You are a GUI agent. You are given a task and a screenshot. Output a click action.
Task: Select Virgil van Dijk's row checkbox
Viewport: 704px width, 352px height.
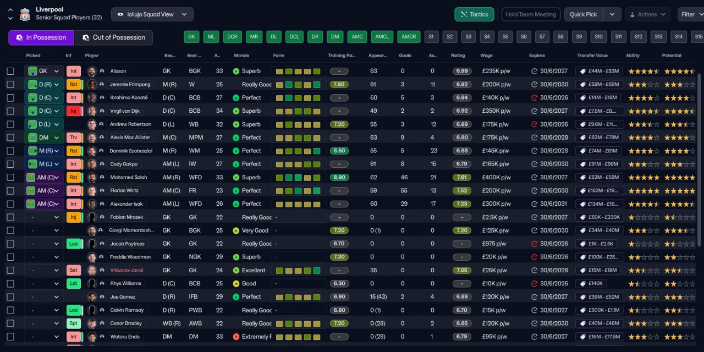click(10, 111)
